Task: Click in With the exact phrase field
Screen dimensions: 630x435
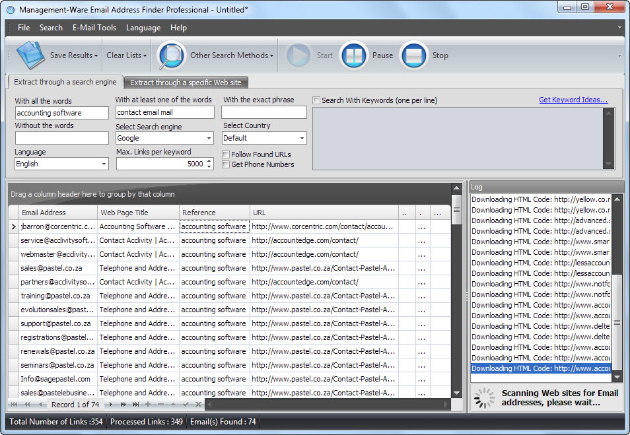Action: (264, 112)
